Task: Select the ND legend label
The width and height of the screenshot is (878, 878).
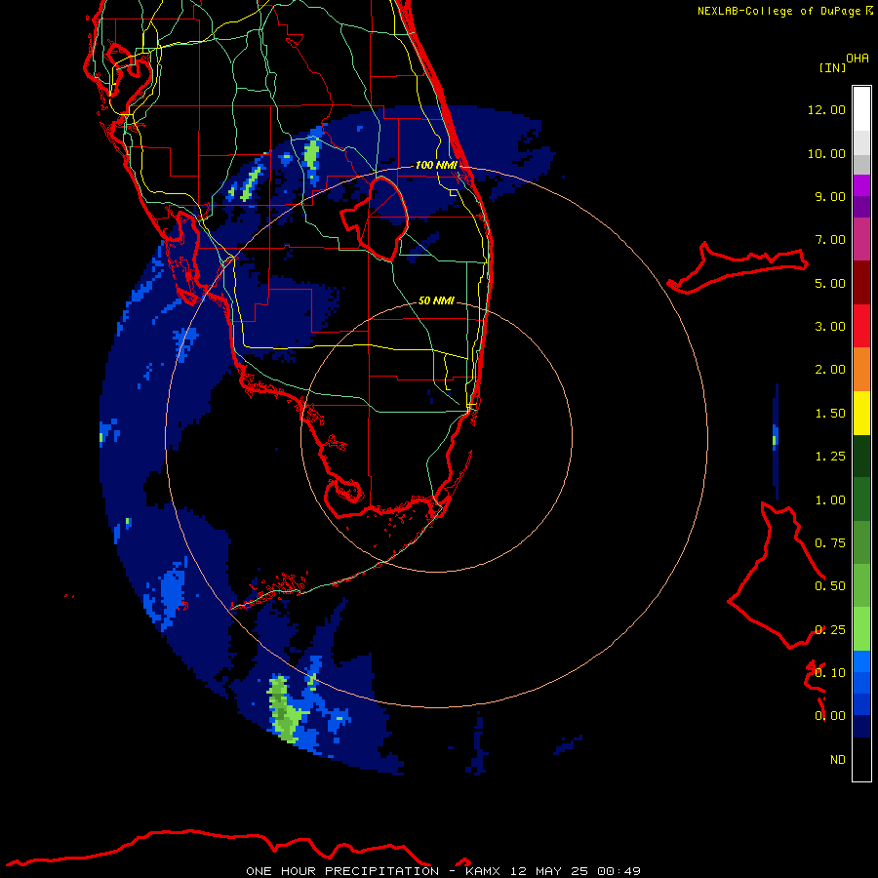Action: pos(838,760)
